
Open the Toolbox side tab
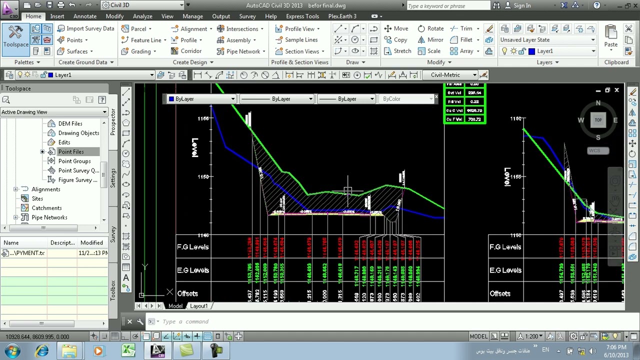[x=113, y=290]
